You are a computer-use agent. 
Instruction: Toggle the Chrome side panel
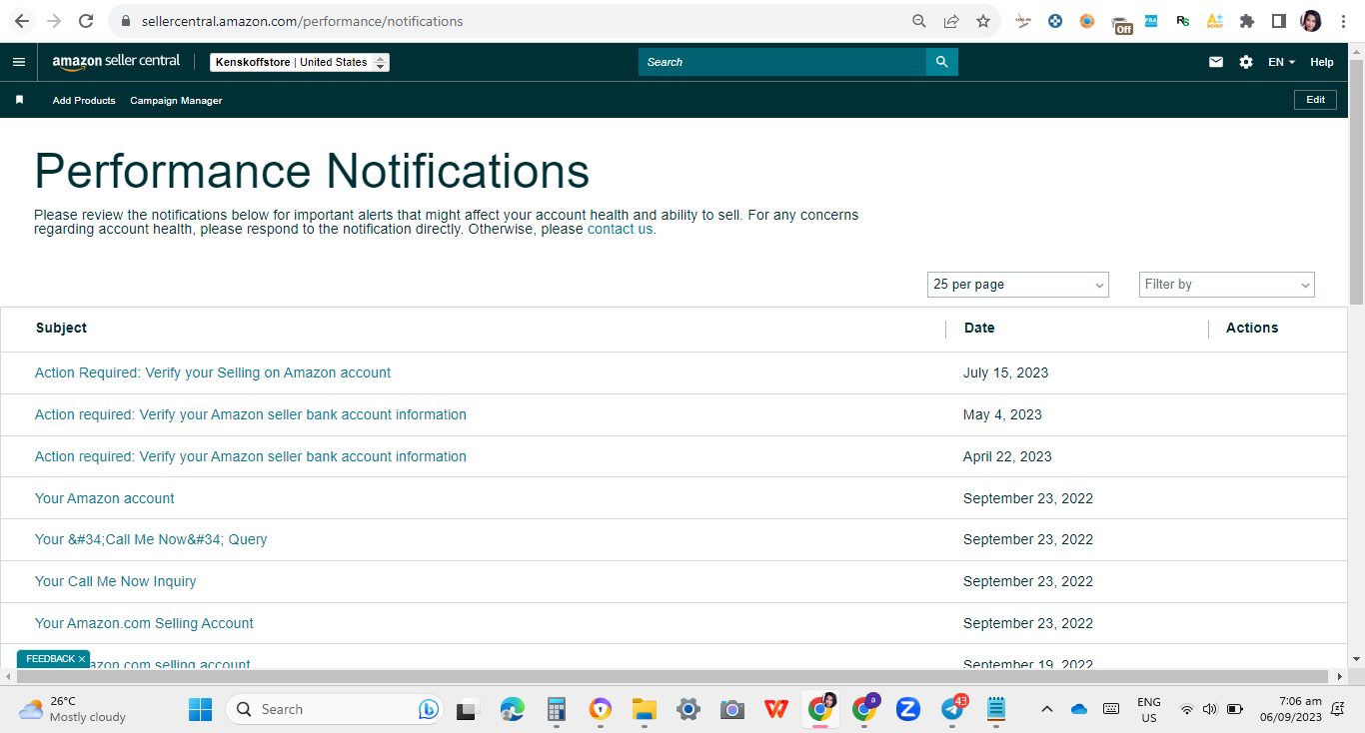click(1278, 21)
